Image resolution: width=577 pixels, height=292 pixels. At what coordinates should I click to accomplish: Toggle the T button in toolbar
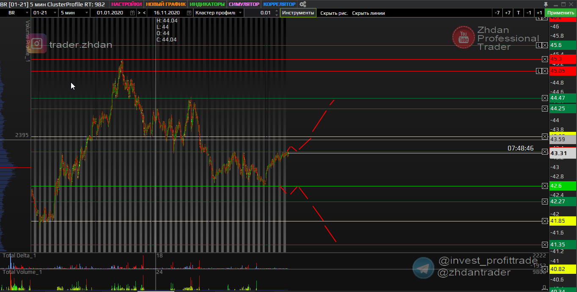pyautogui.click(x=518, y=13)
